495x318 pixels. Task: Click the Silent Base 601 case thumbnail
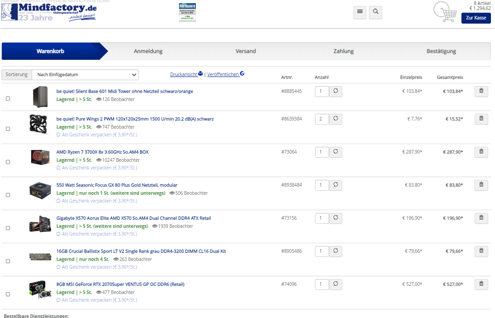tap(40, 97)
